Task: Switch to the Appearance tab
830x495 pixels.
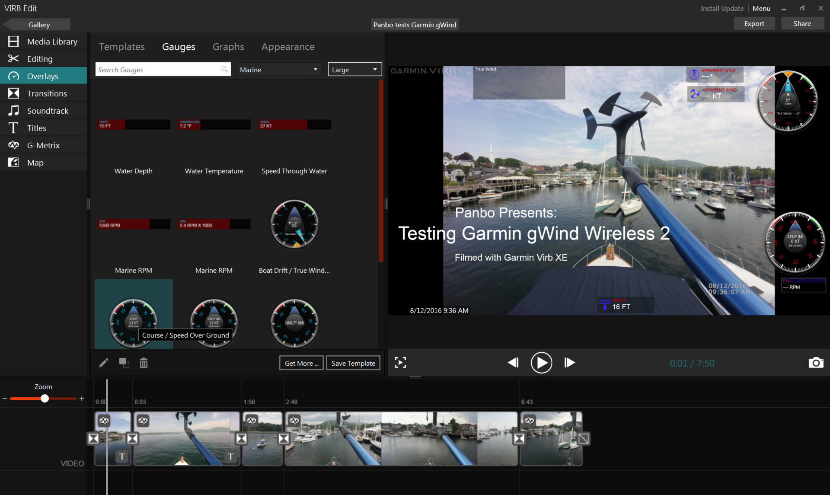Action: (288, 47)
